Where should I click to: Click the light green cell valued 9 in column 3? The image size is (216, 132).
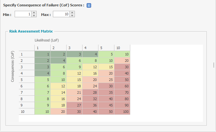click(74, 67)
